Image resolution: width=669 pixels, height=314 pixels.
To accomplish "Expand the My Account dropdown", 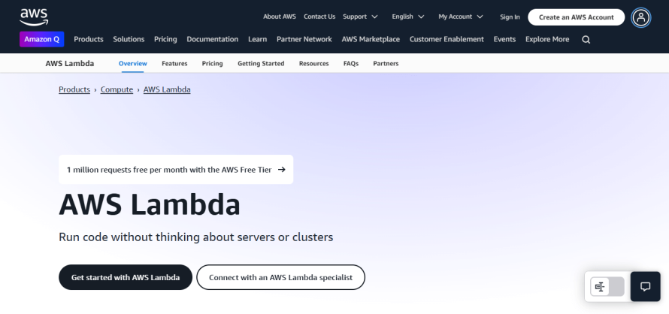I will 461,17.
